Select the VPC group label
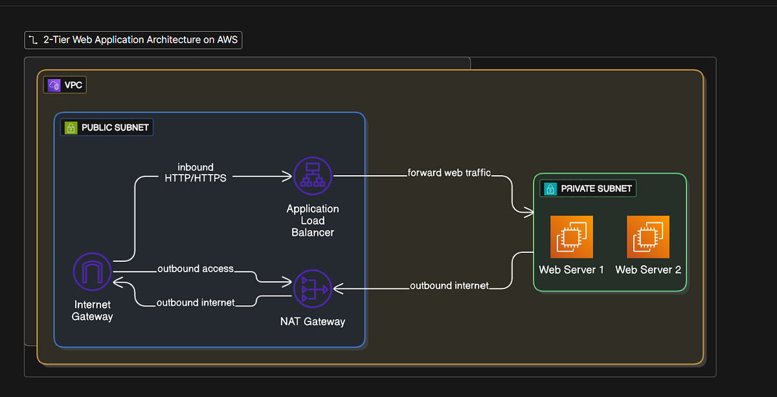This screenshot has height=397, width=777. [65, 85]
